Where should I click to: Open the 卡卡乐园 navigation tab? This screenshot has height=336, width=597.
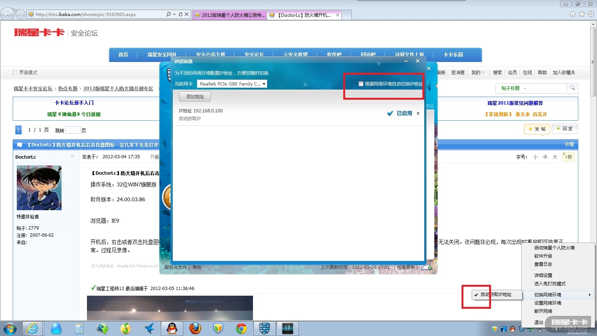[x=453, y=55]
